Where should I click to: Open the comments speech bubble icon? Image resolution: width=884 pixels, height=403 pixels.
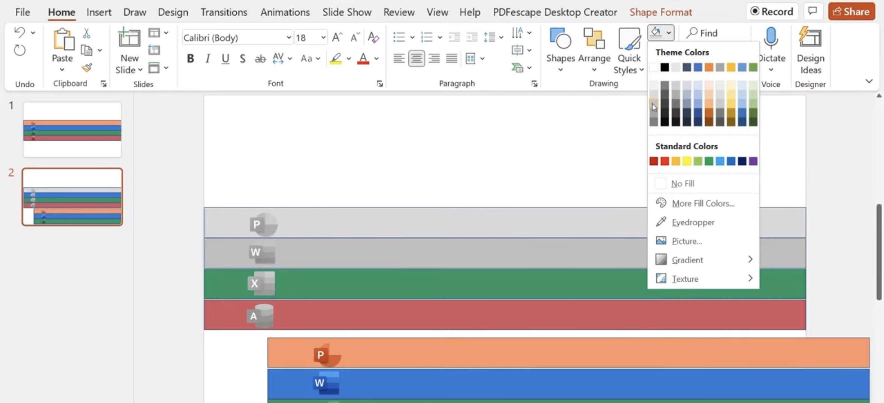(x=812, y=12)
